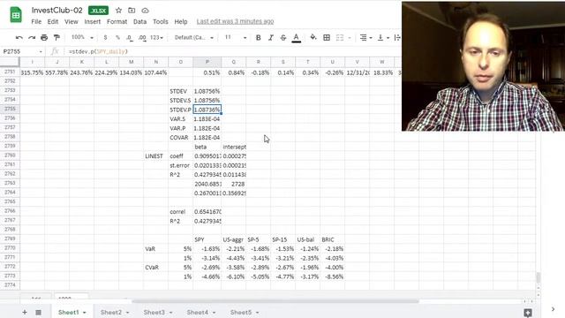Format as percent icon
The height and width of the screenshot is (318, 565).
click(x=117, y=37)
